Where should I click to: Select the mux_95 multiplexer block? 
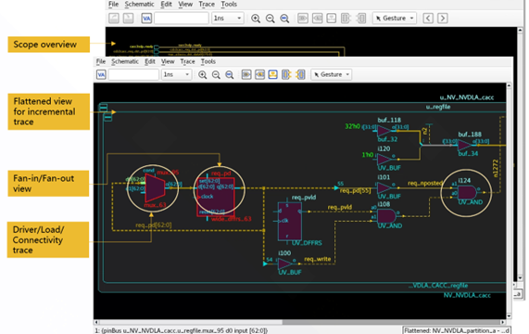(155, 188)
